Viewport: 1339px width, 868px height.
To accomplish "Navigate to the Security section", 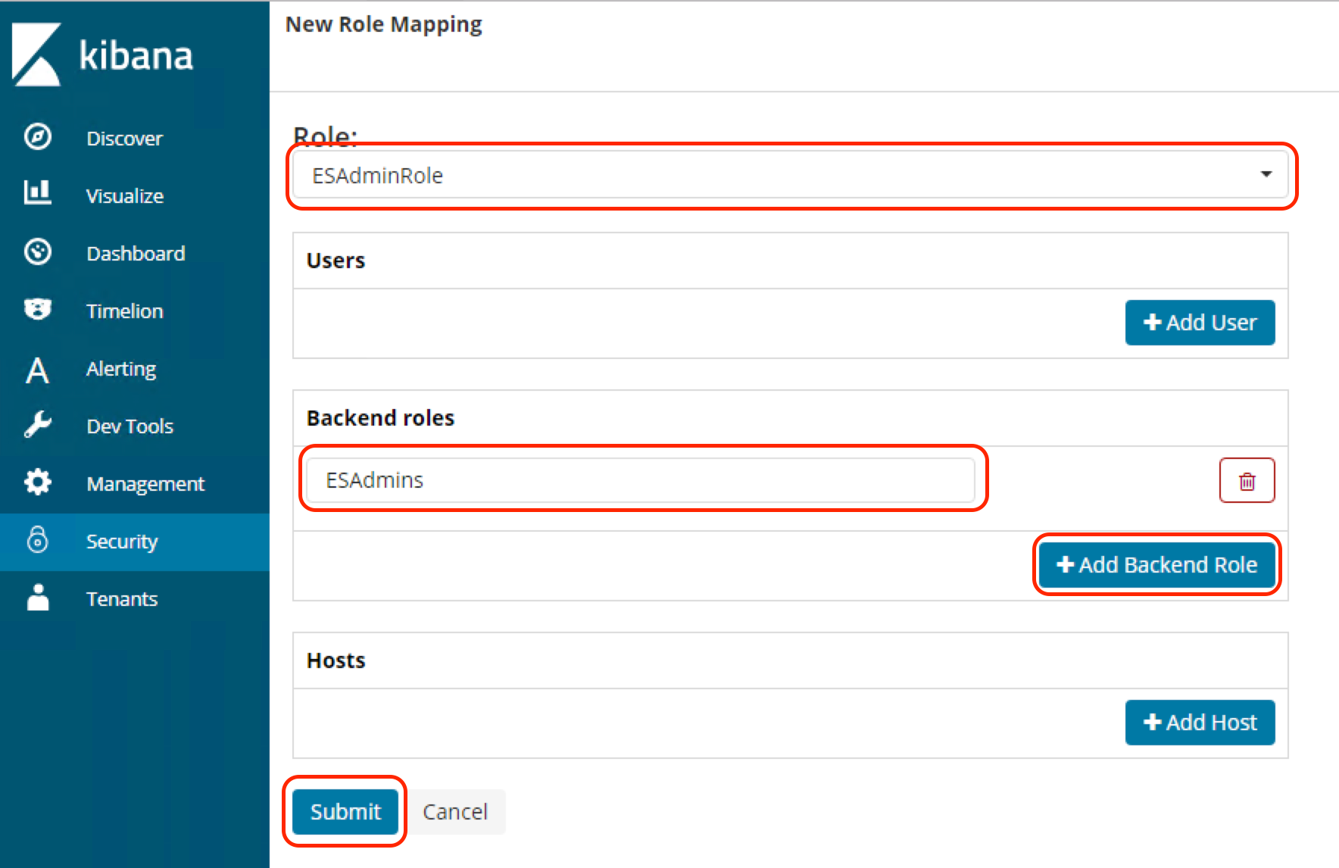I will [x=122, y=541].
